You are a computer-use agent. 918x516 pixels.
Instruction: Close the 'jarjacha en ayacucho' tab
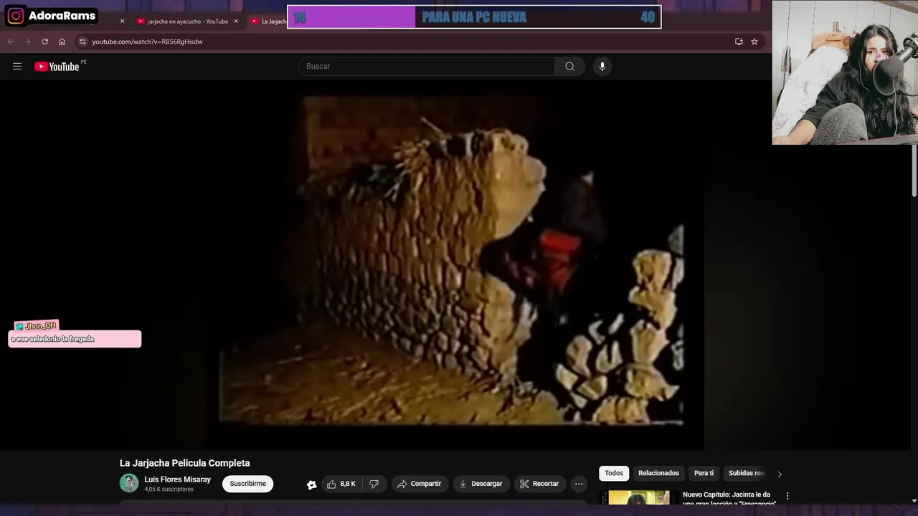236,21
